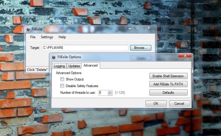The height and width of the screenshot is (136, 221).
Task: Dismiss the dialog with Cancel button
Action: pyautogui.click(x=179, y=104)
